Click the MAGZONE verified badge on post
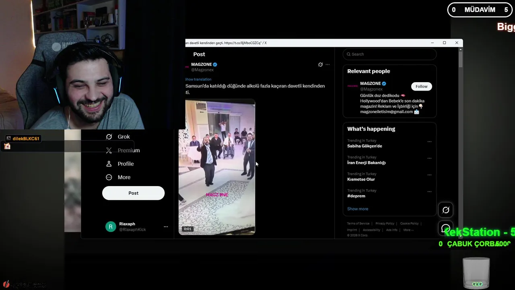 [215, 64]
